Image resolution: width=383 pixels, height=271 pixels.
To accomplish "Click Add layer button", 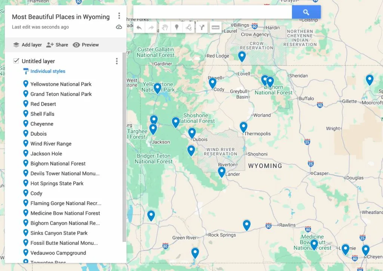I will 27,45.
